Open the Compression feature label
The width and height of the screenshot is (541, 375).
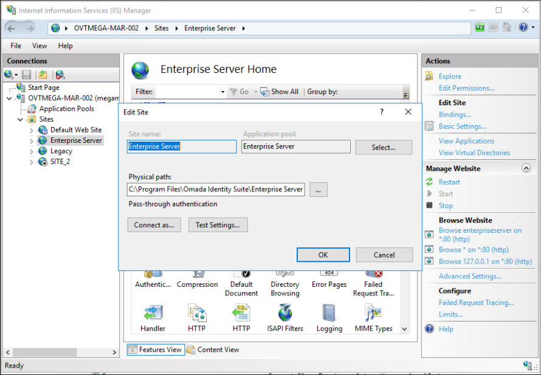click(x=198, y=284)
